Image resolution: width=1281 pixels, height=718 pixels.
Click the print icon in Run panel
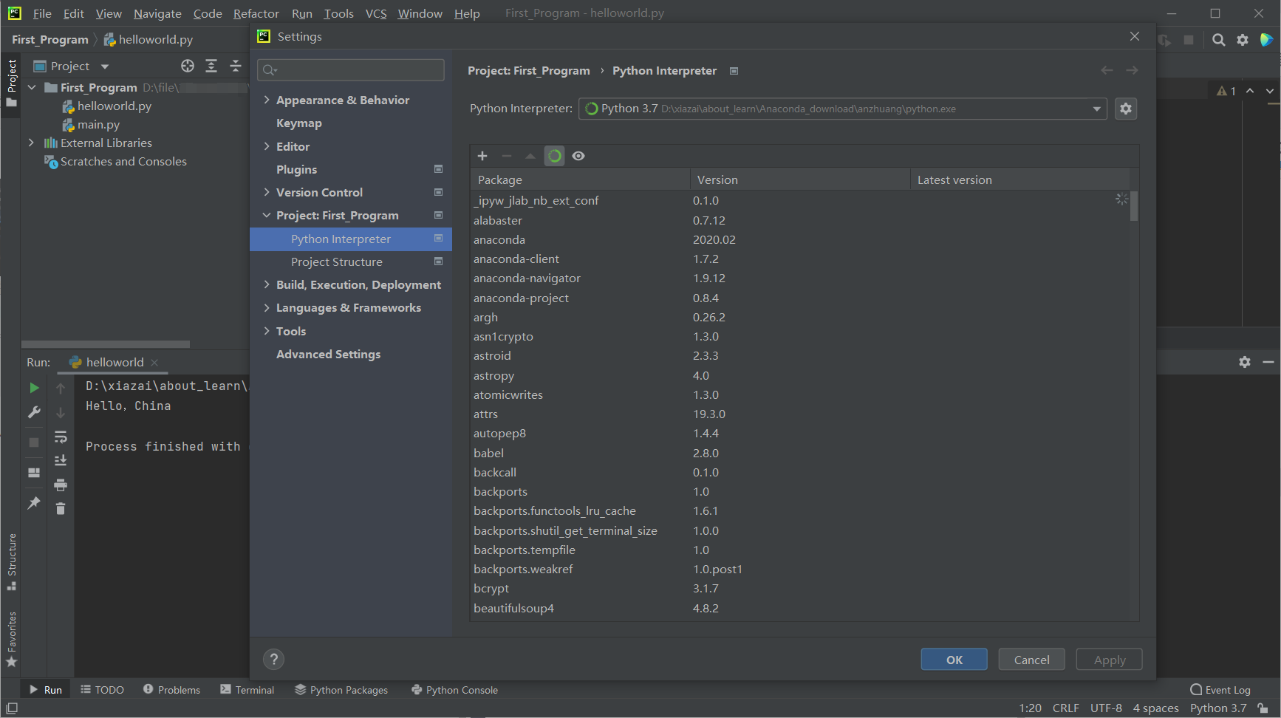pos(61,485)
